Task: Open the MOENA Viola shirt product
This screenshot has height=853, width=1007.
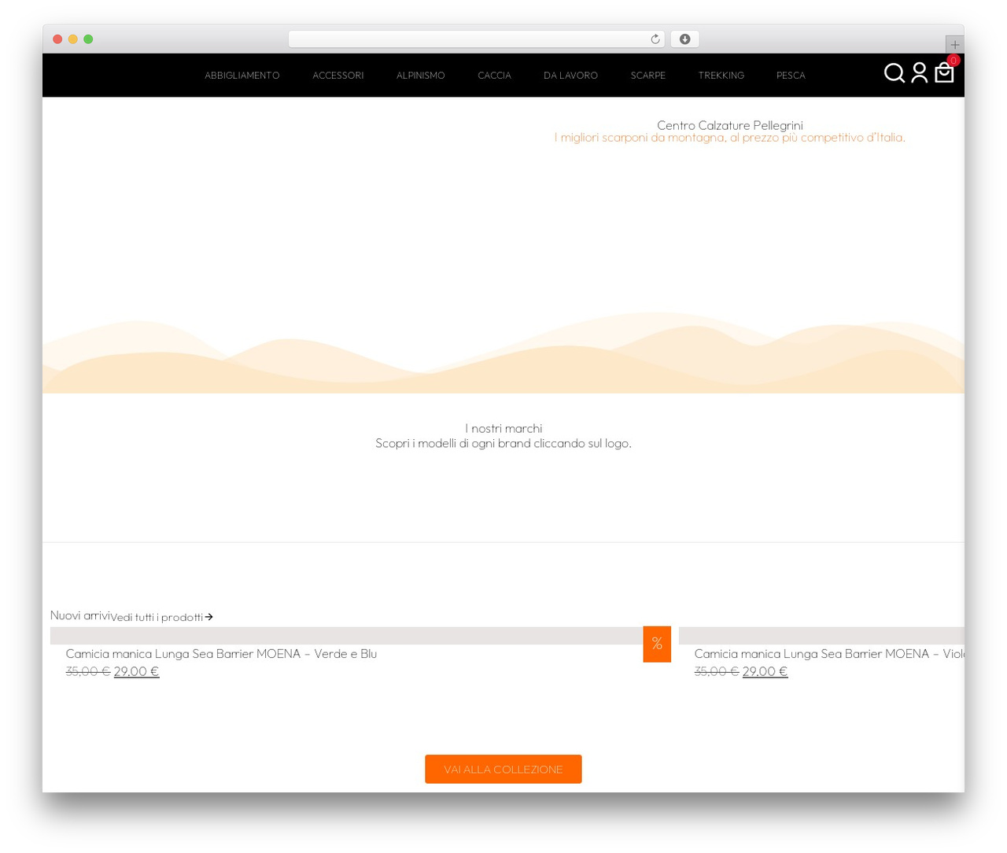Action: pyautogui.click(x=829, y=654)
